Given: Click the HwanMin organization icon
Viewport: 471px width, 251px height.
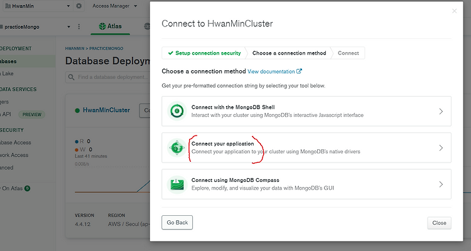Looking at the screenshot, I should coord(8,6).
